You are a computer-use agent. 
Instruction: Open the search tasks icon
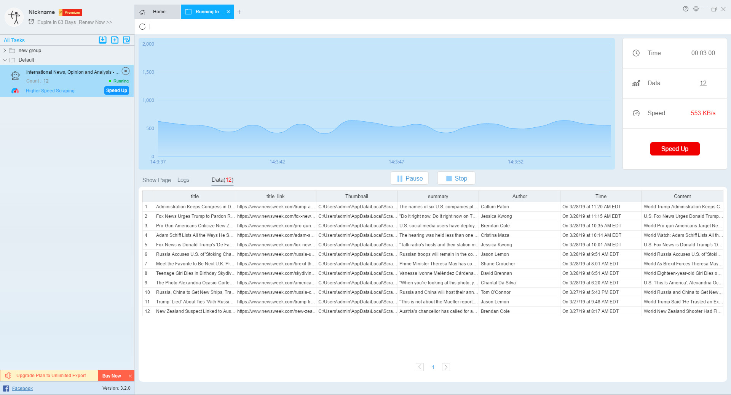click(127, 40)
